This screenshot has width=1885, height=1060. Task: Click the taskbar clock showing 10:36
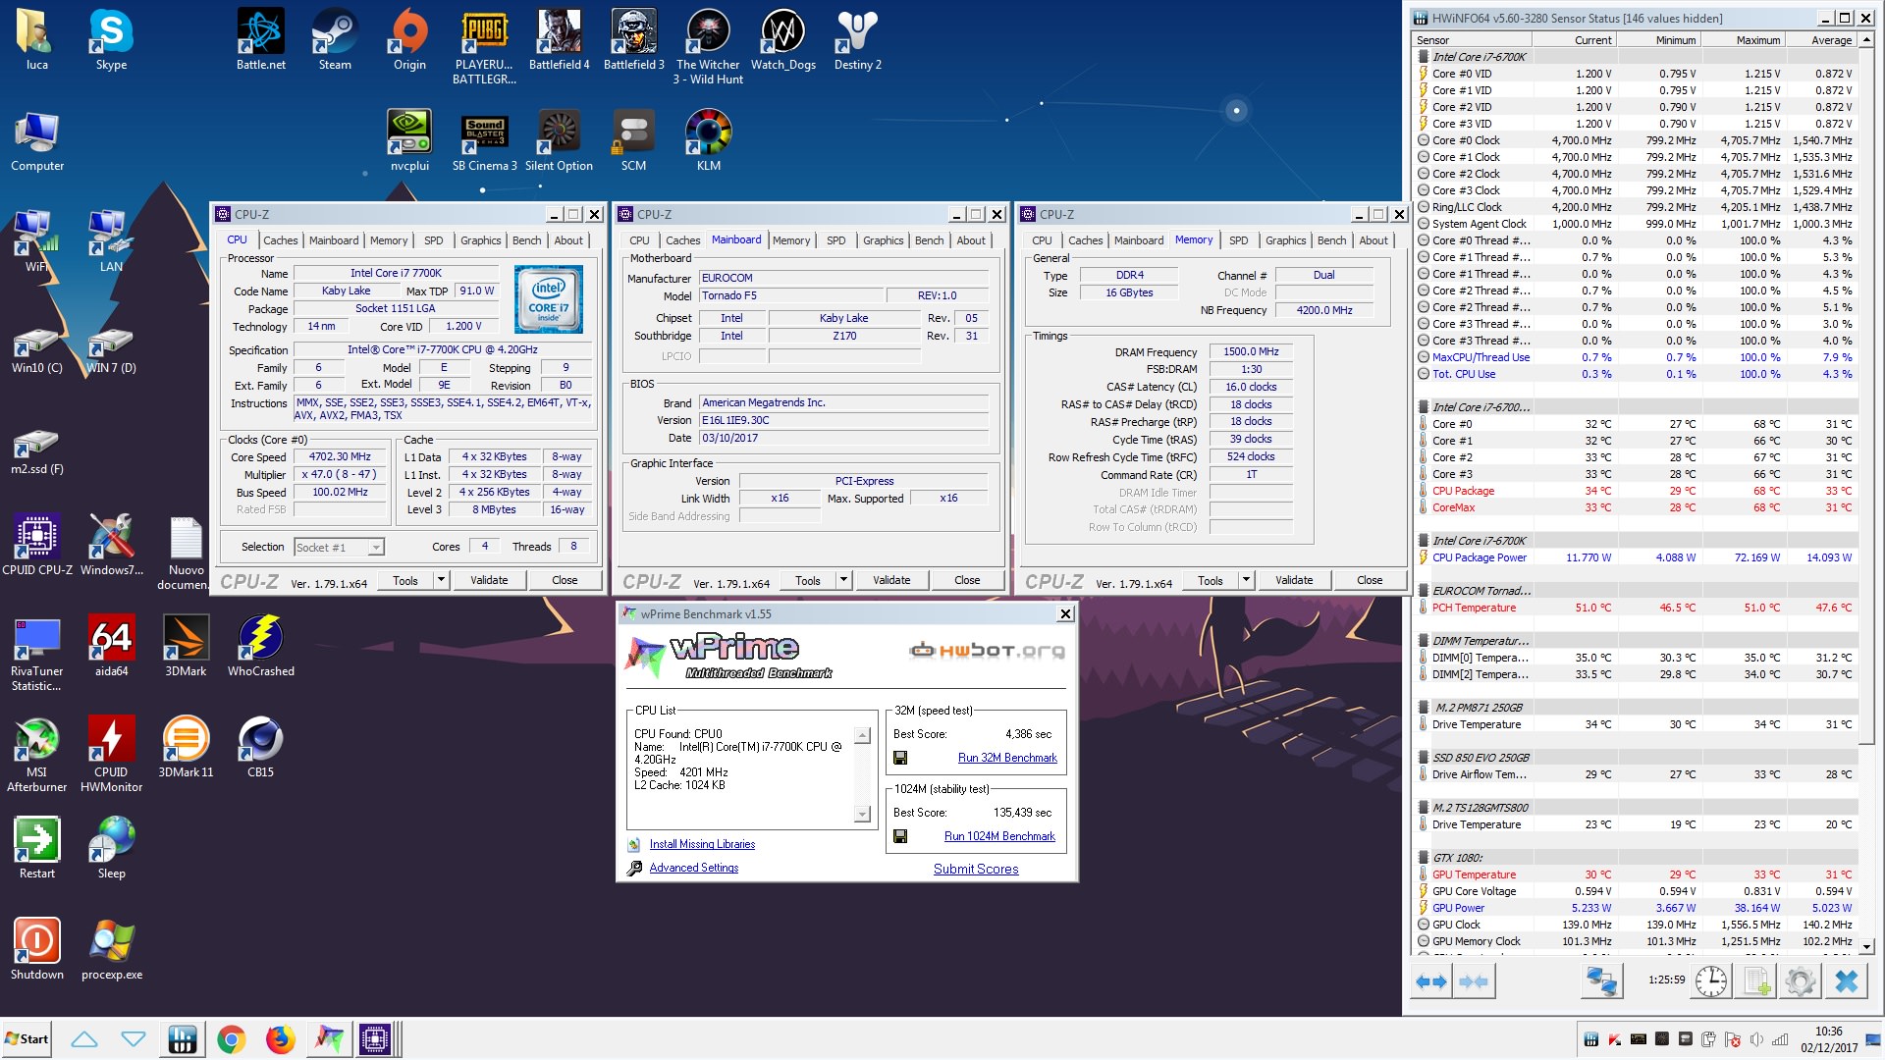[1828, 1039]
